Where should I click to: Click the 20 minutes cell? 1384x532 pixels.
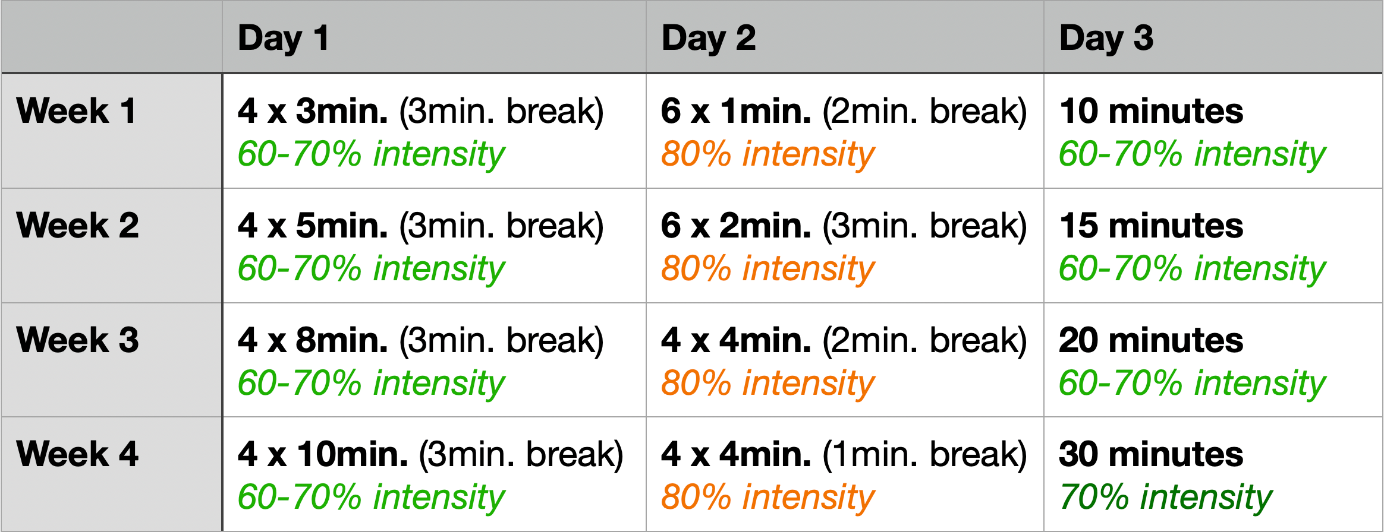pyautogui.click(x=1213, y=360)
